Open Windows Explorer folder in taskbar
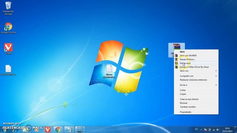237x133 pixels. coord(26,130)
